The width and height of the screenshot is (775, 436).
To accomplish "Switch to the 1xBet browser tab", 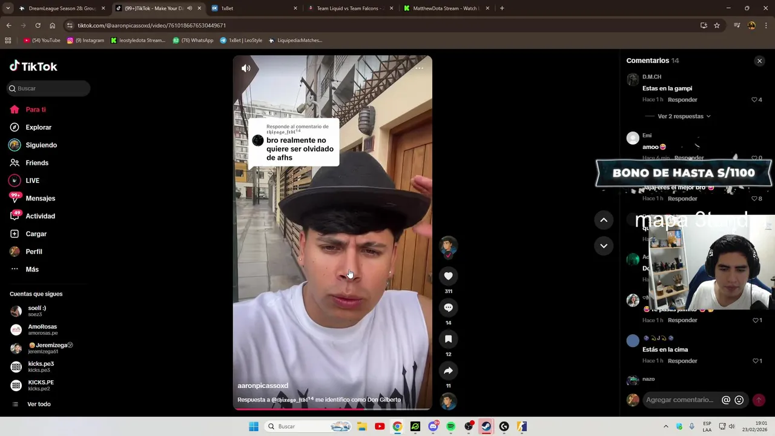I will pos(254,8).
